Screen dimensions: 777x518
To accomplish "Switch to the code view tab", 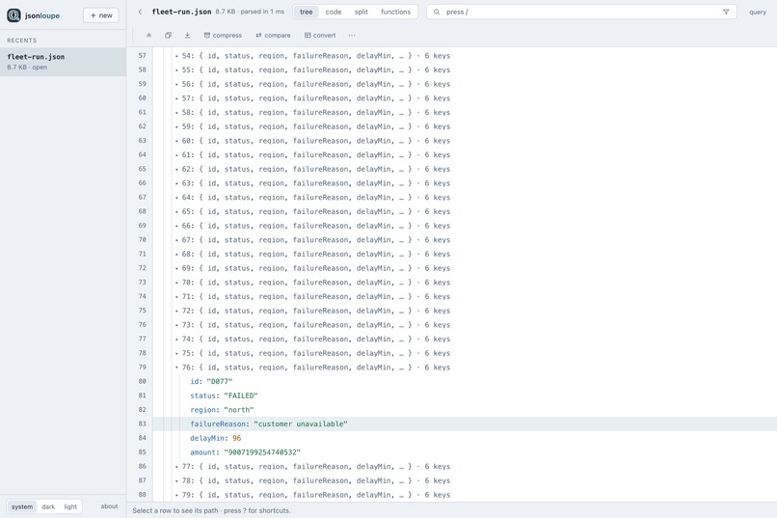I will point(334,12).
